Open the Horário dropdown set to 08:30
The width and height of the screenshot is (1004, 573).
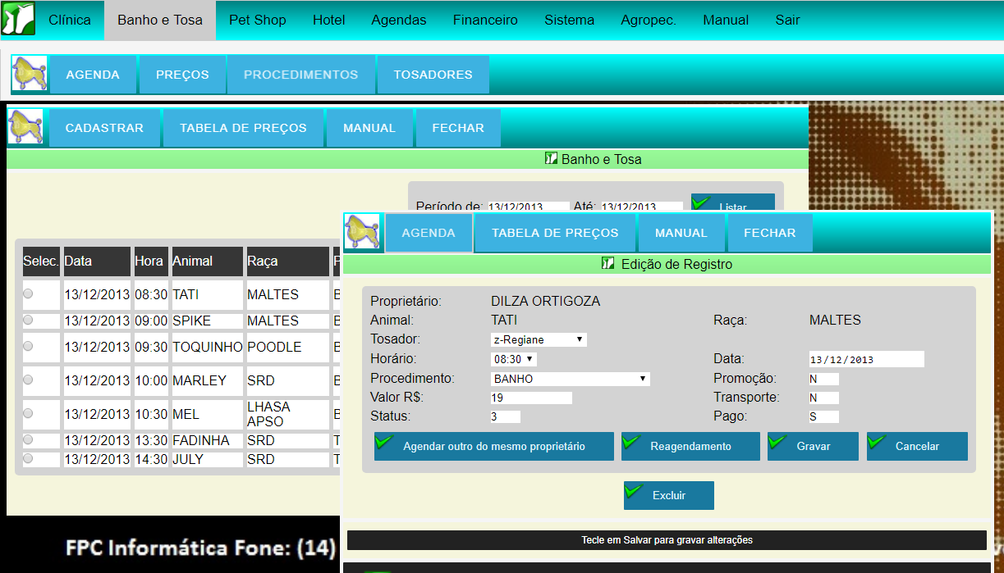(x=514, y=359)
